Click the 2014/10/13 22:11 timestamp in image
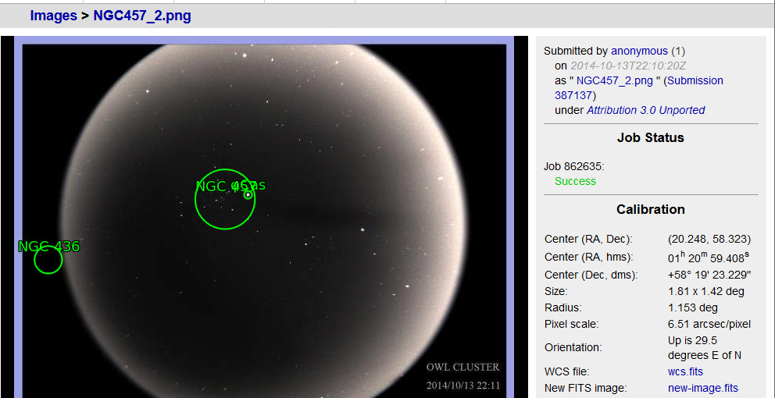 462,385
